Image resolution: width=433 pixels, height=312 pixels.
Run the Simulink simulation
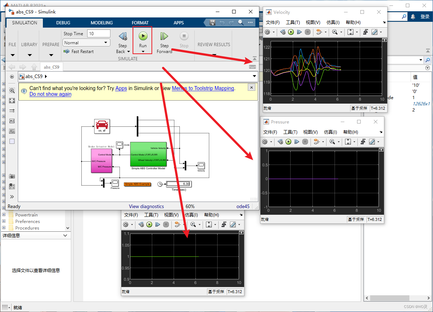coord(143,36)
